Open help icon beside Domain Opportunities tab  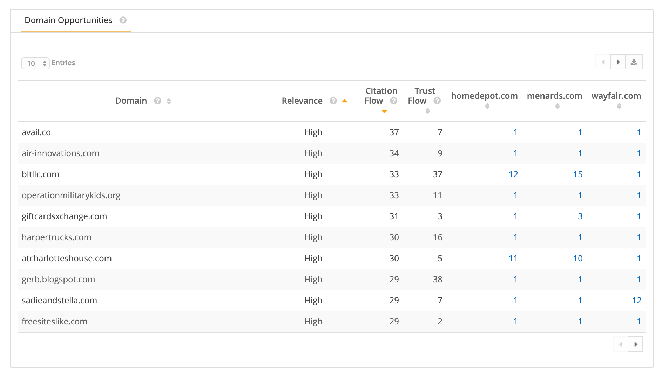pos(123,20)
